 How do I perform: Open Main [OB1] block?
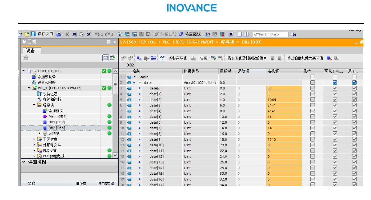tap(57, 117)
